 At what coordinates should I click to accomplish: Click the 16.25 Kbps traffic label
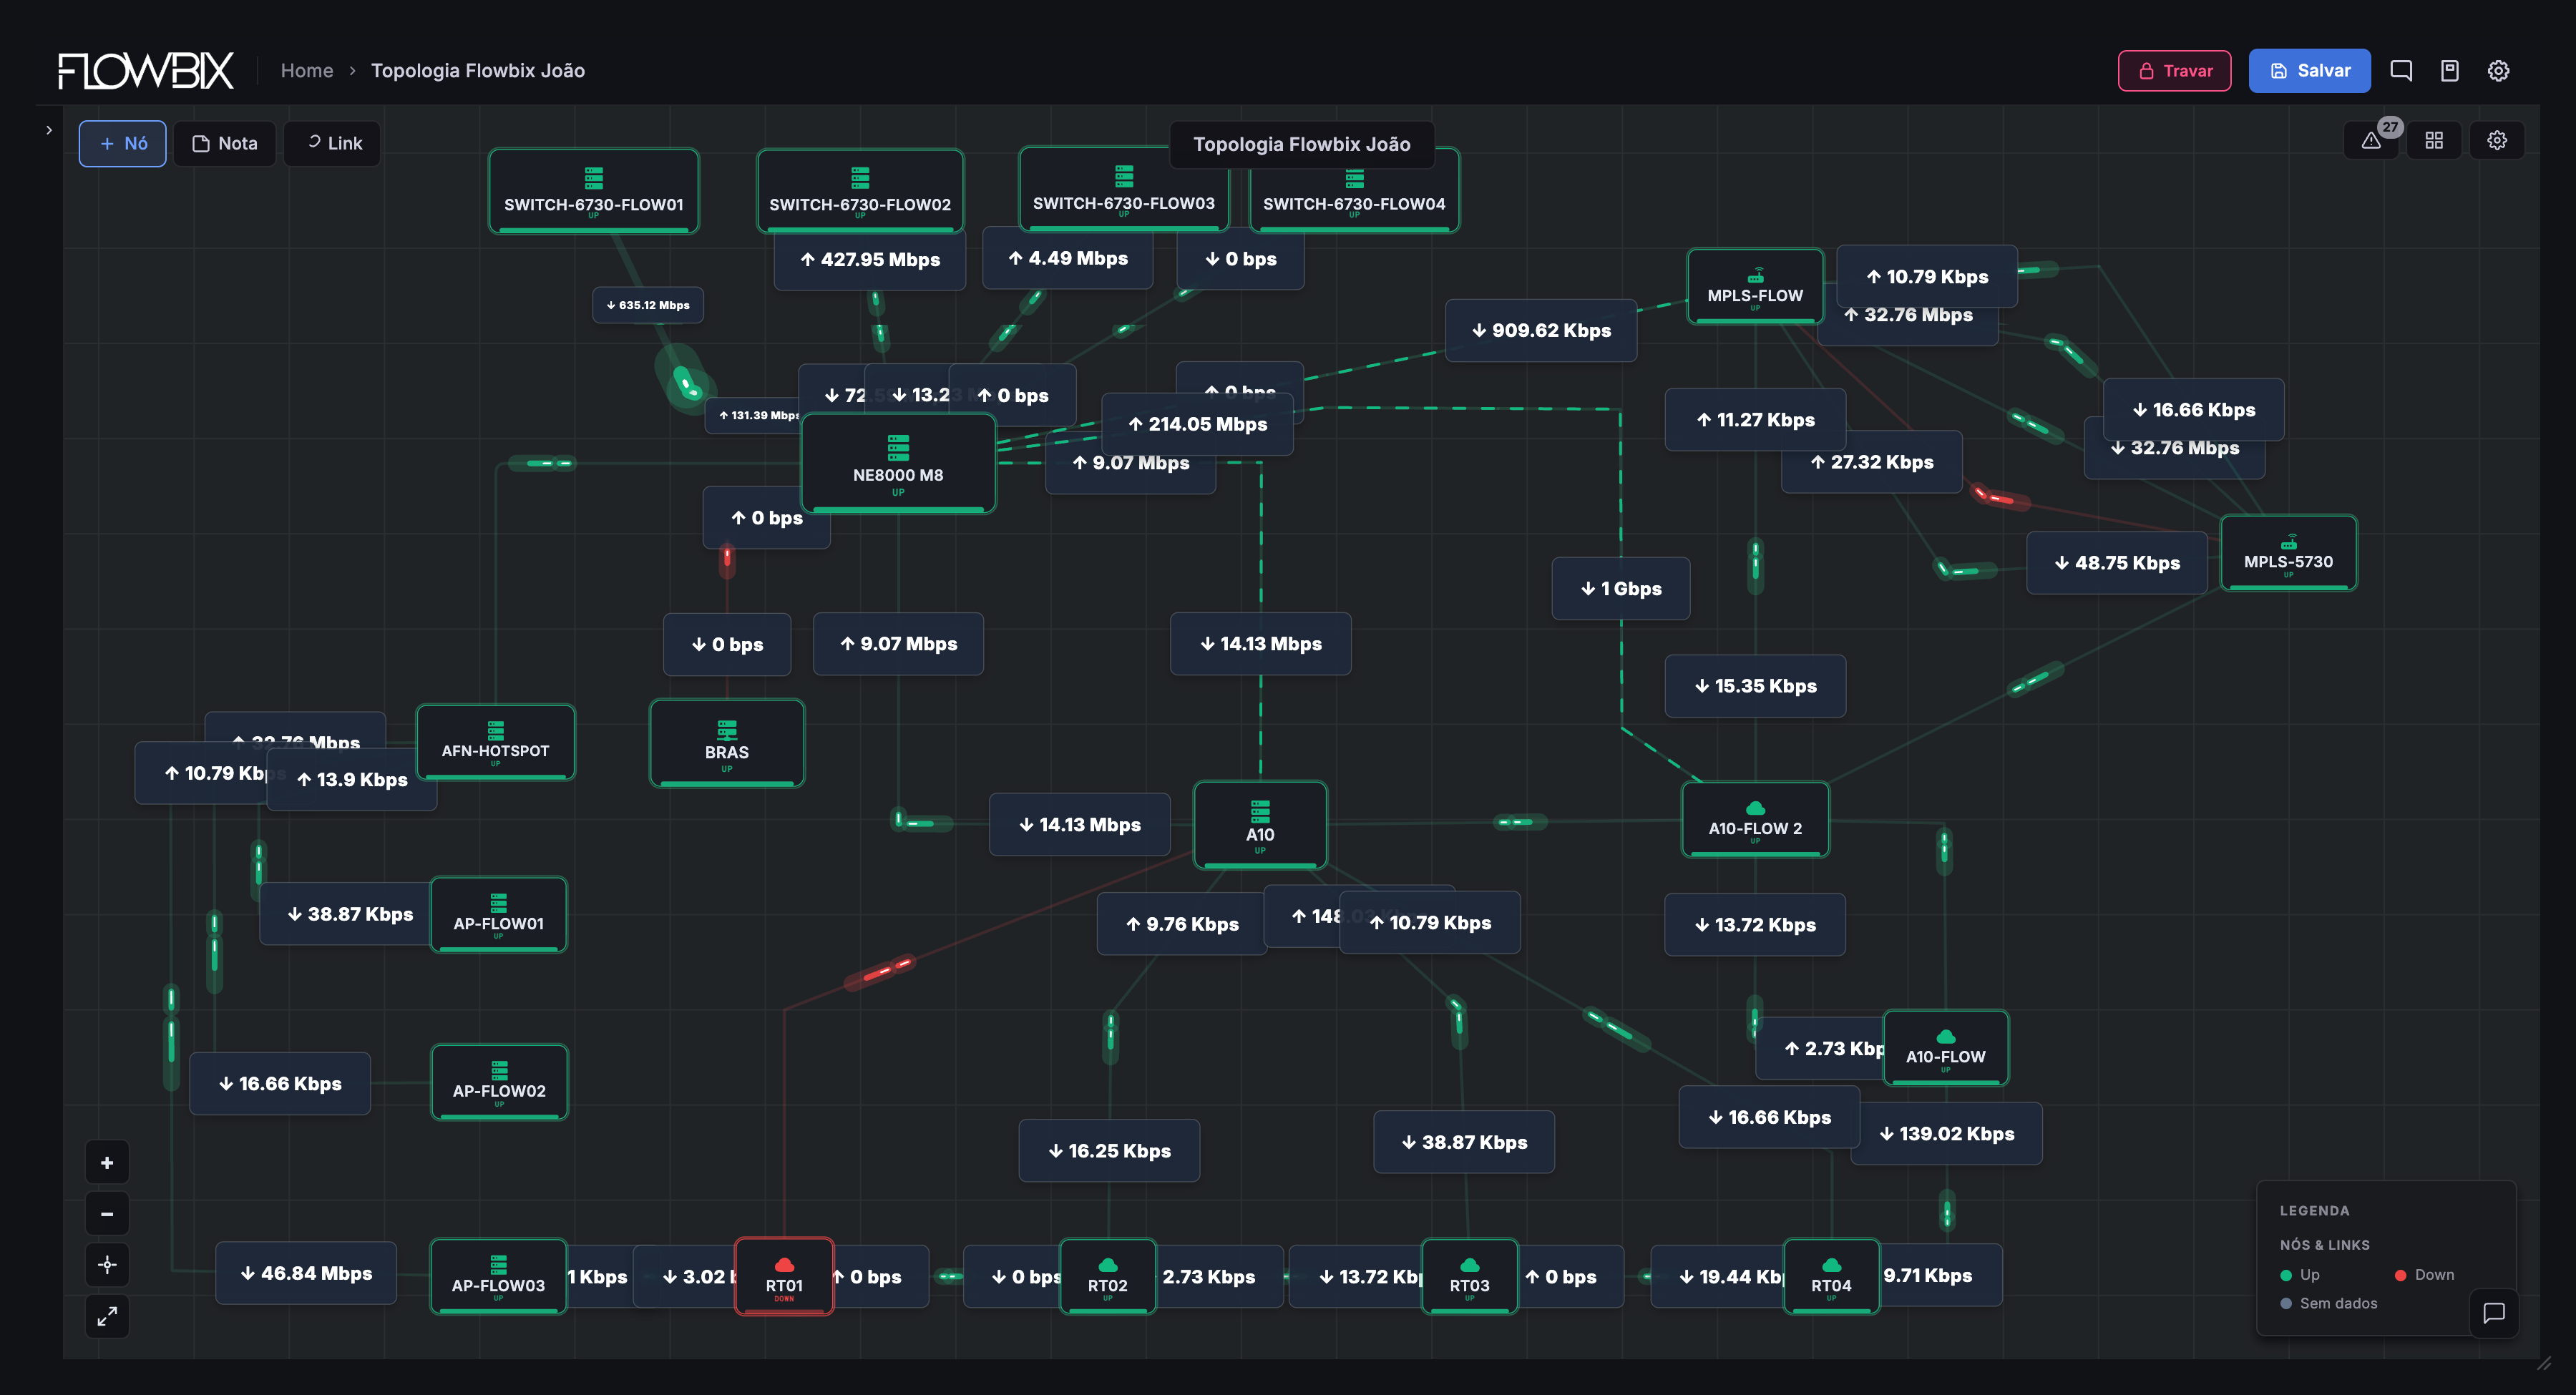(1109, 1151)
